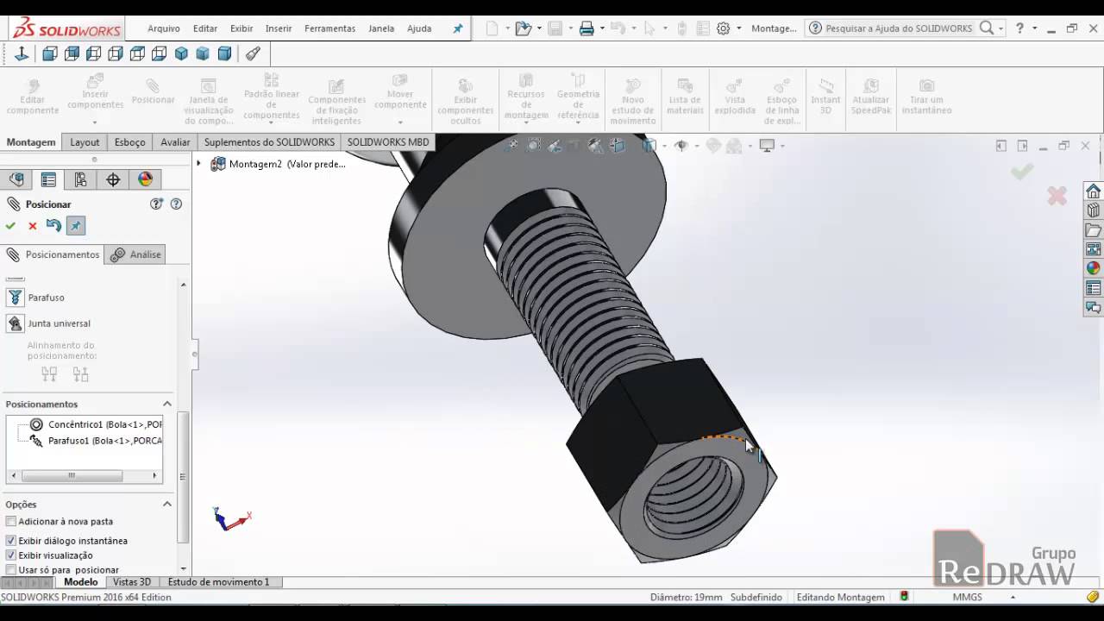Image resolution: width=1104 pixels, height=621 pixels.
Task: Open the File Explorer folder icon in task pane
Action: coord(1093,230)
